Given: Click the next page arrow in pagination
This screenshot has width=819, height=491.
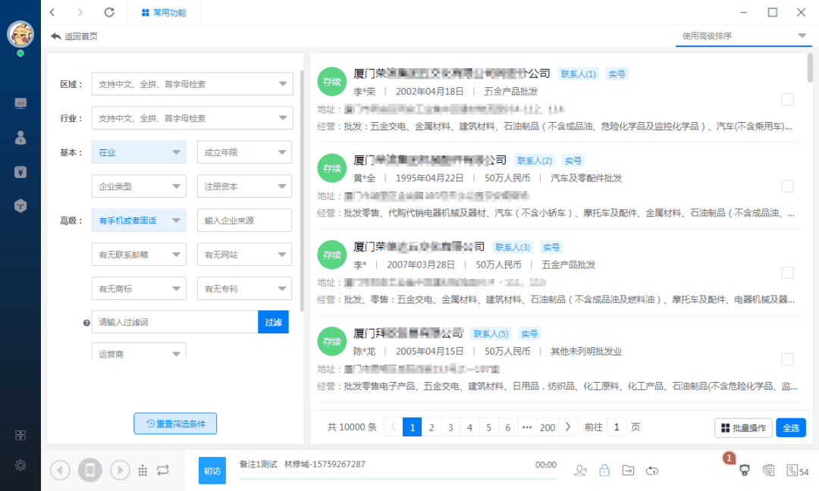Looking at the screenshot, I should [568, 427].
